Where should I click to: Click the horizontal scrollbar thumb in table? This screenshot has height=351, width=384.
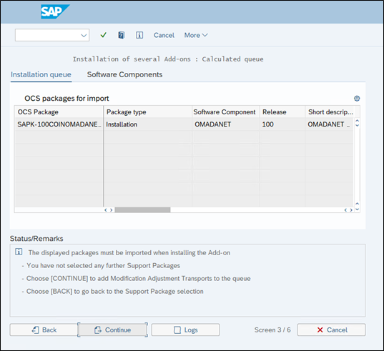click(x=142, y=209)
